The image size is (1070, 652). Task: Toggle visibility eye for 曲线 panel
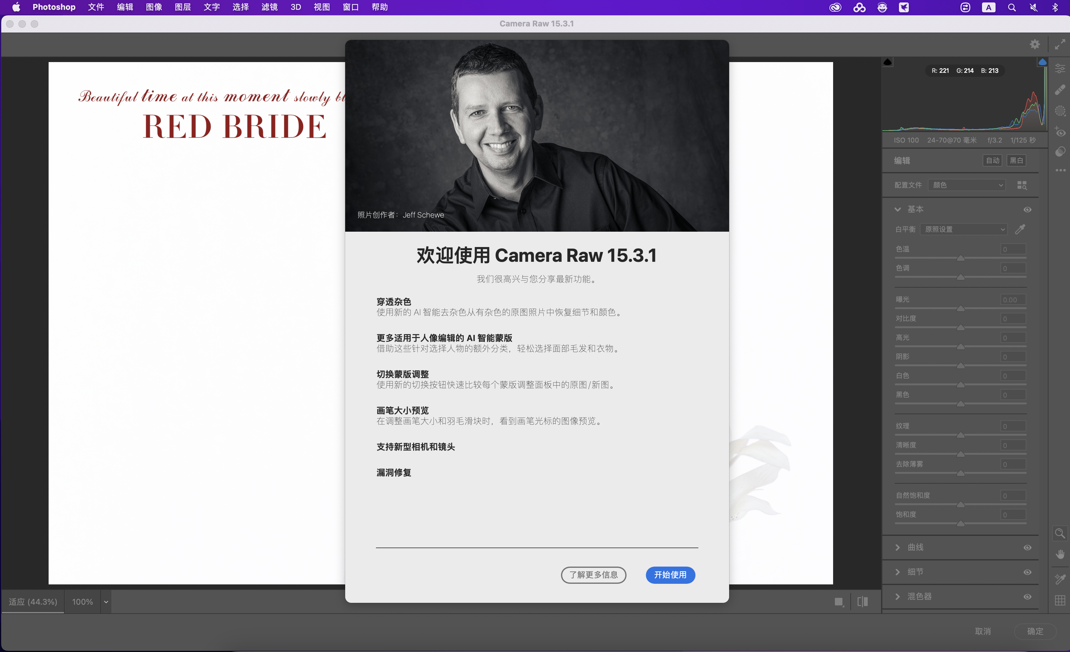1027,548
